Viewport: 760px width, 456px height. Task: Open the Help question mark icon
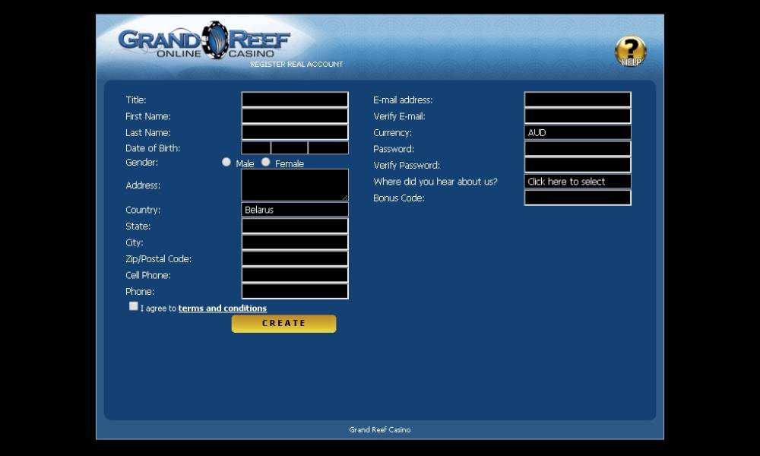[x=630, y=51]
